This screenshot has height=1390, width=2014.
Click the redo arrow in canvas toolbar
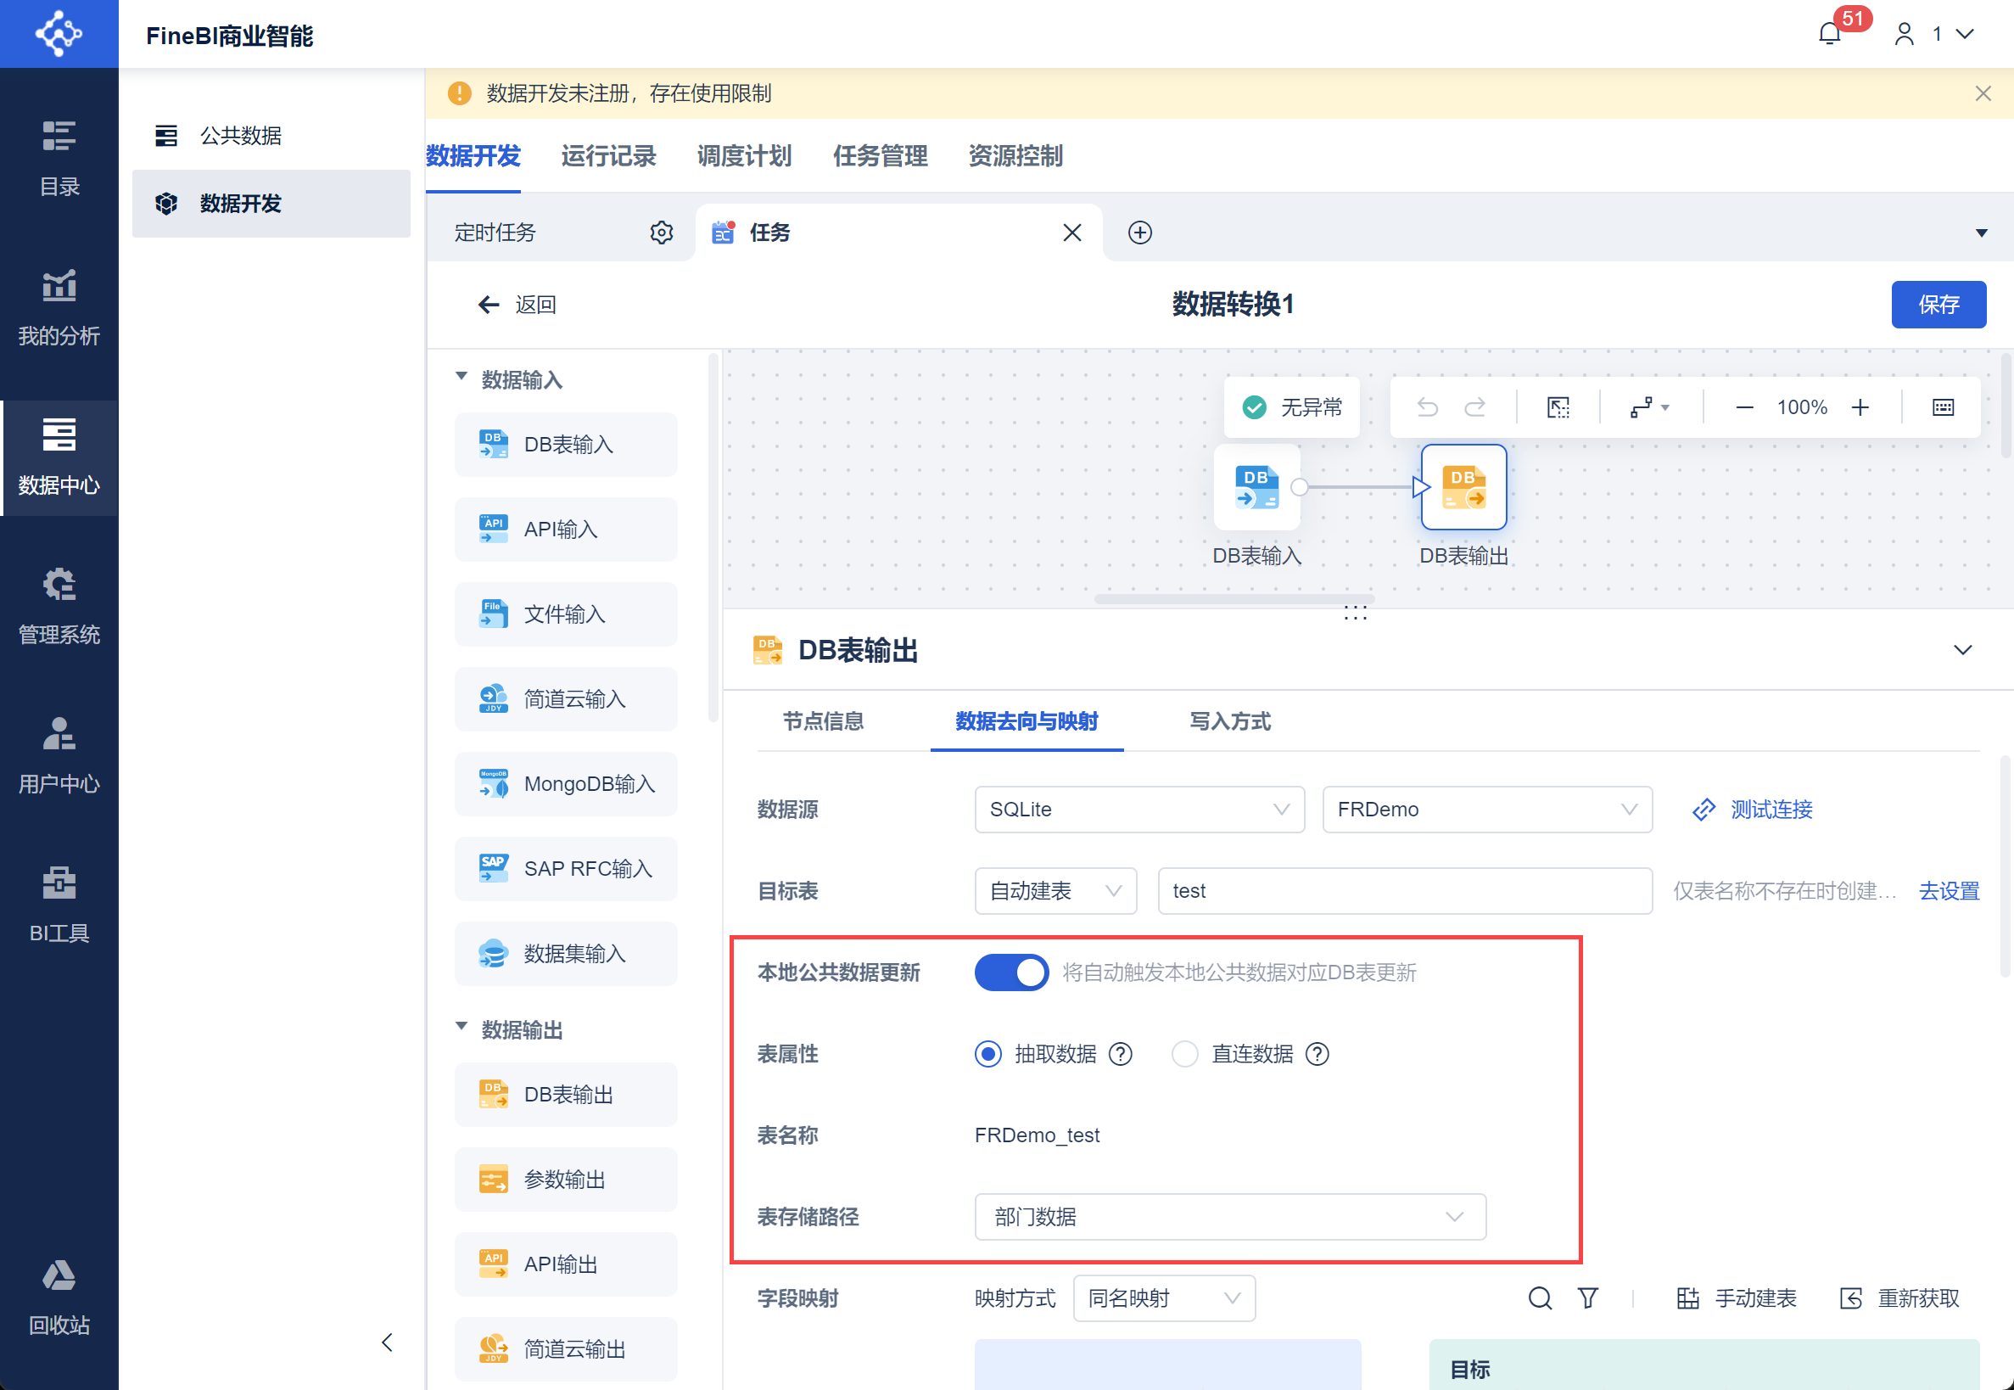coord(1475,407)
